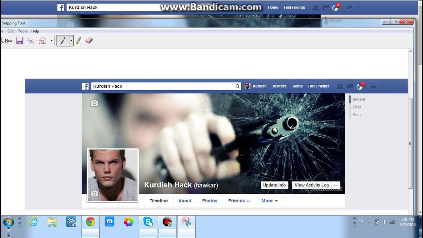Click magnifier search icon in snip
423x238 pixels.
point(238,86)
